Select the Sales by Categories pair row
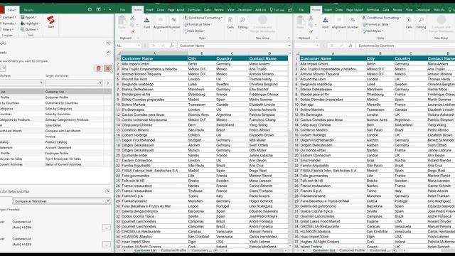This screenshot has height=256, width=455. point(55,109)
